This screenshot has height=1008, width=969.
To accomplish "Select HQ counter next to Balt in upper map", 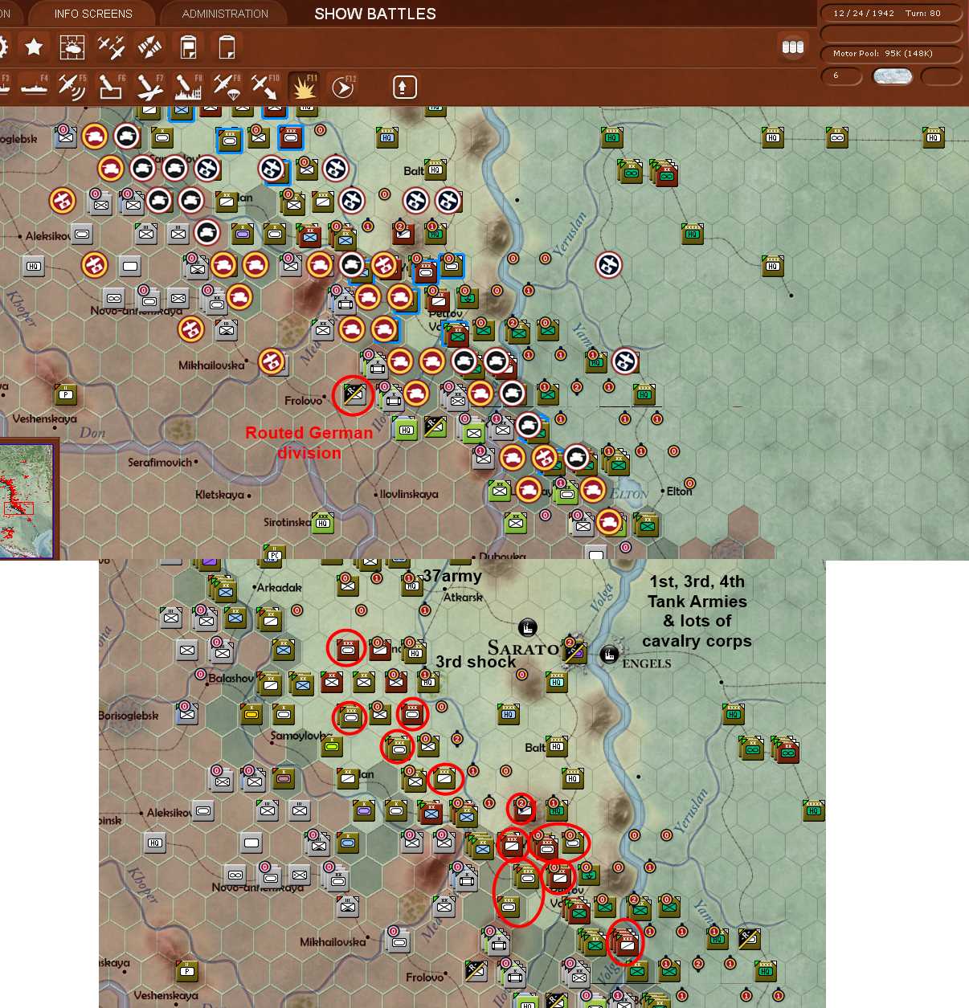I will click(435, 169).
